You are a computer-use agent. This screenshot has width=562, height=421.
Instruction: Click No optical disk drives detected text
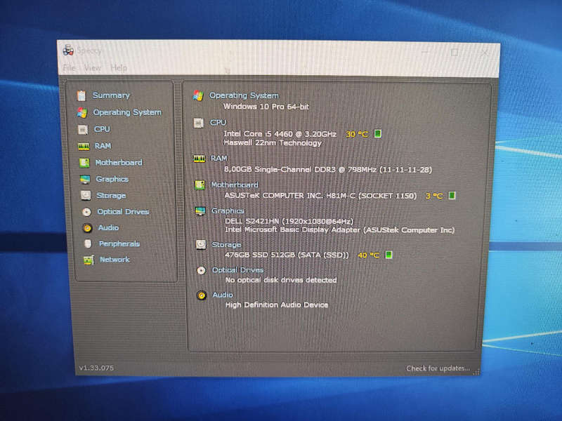pyautogui.click(x=281, y=280)
